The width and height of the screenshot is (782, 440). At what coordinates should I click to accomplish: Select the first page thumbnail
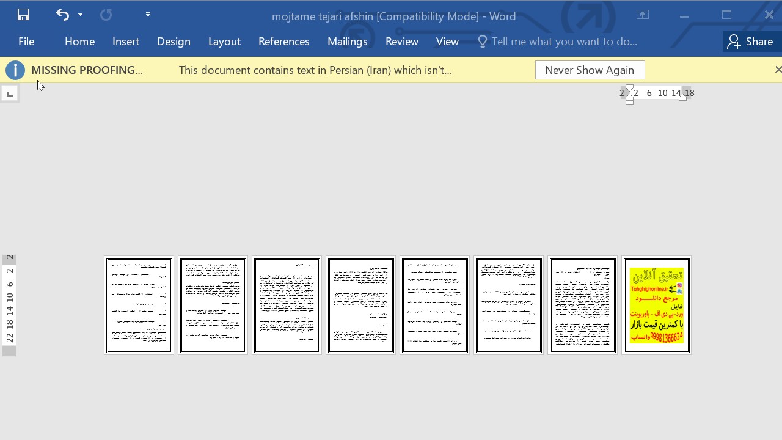click(x=139, y=306)
